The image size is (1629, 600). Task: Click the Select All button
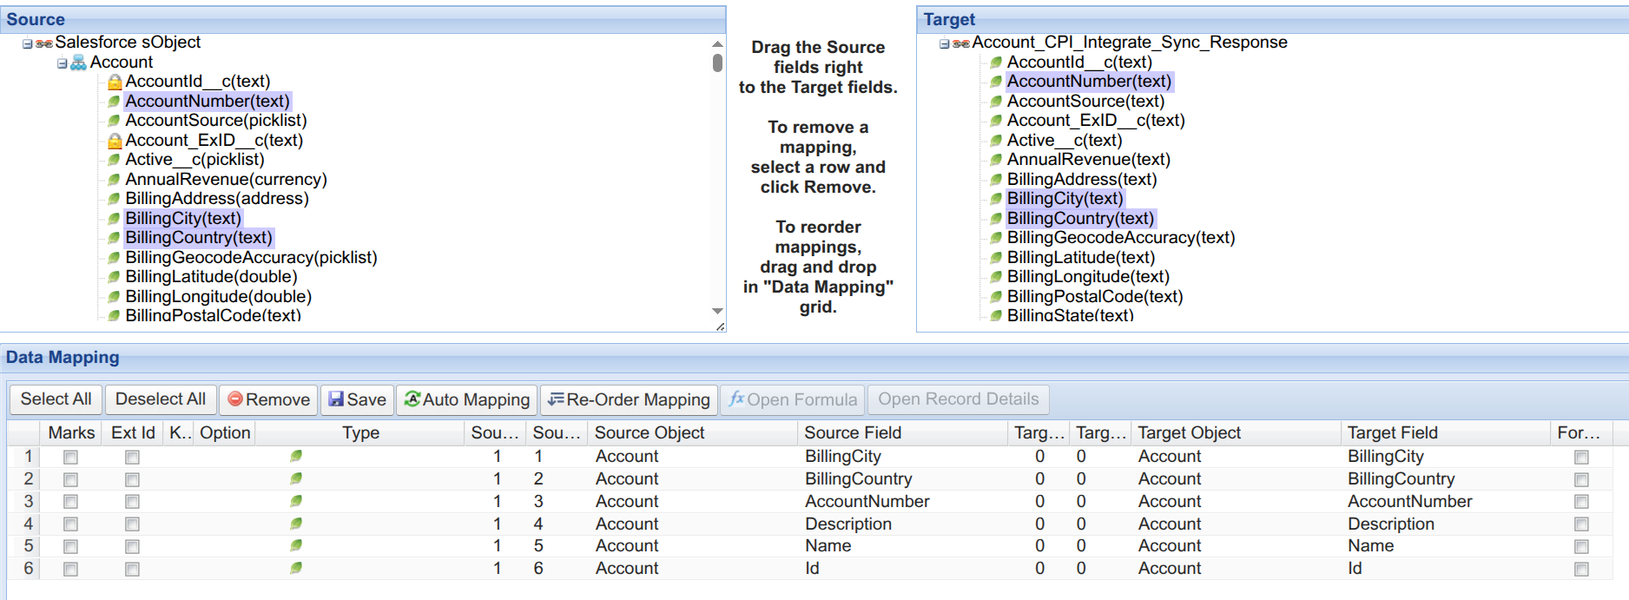pos(56,399)
